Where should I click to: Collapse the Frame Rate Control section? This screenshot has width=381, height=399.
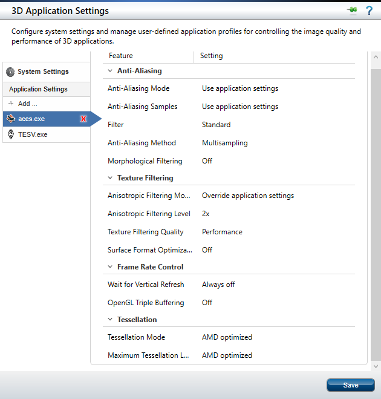point(110,267)
